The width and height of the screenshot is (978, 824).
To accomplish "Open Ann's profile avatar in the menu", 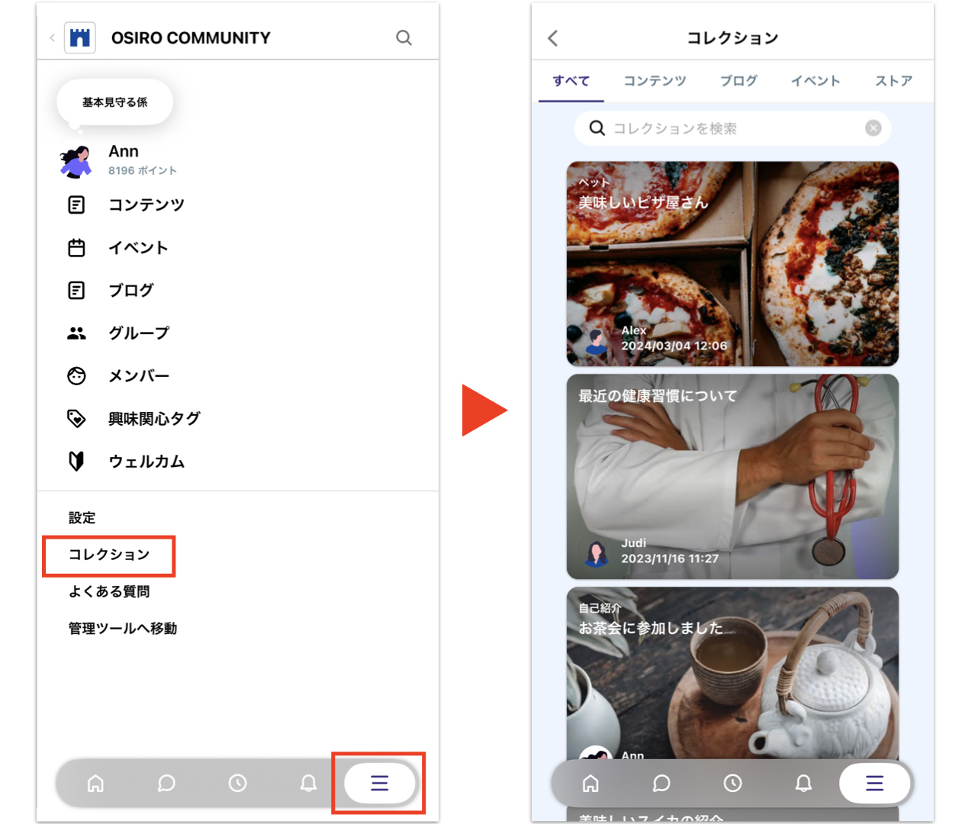I will (76, 161).
